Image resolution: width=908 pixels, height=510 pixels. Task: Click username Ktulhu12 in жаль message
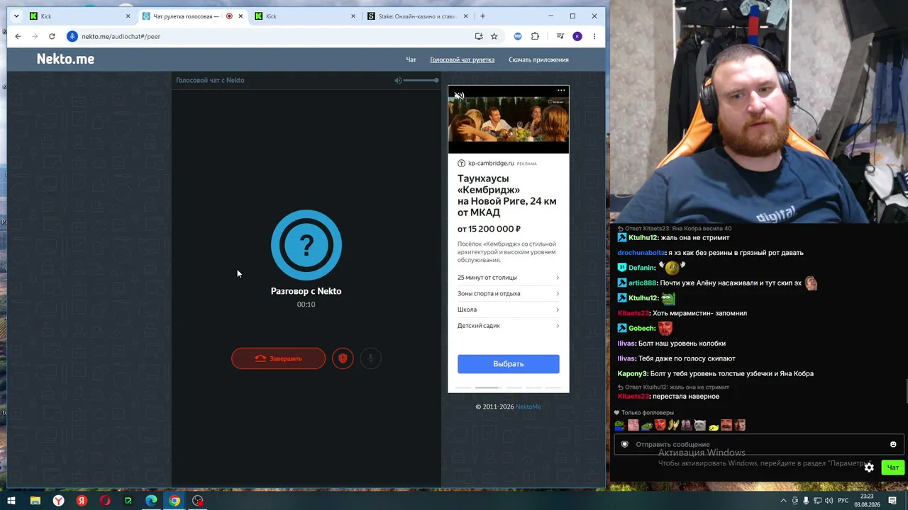(x=643, y=238)
